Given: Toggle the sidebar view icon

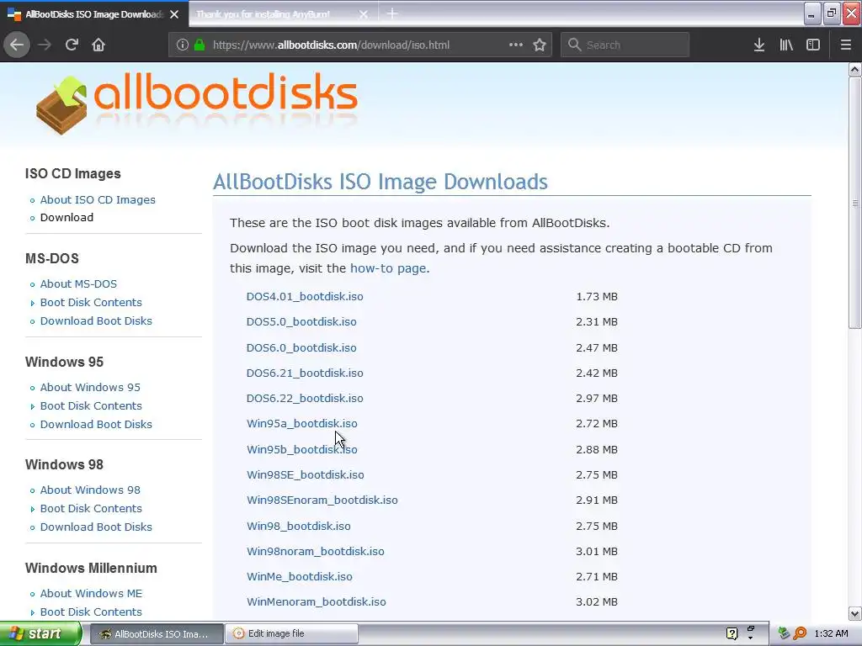Looking at the screenshot, I should click(x=813, y=45).
